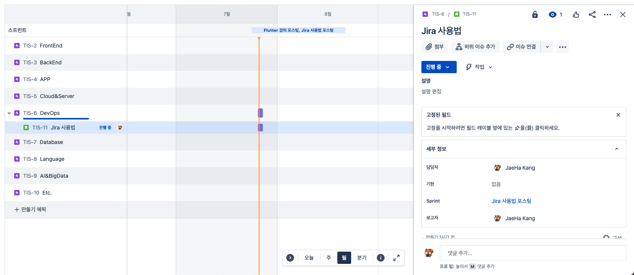Open the 진행 중 status dropdown
The height and width of the screenshot is (275, 634).
(439, 67)
